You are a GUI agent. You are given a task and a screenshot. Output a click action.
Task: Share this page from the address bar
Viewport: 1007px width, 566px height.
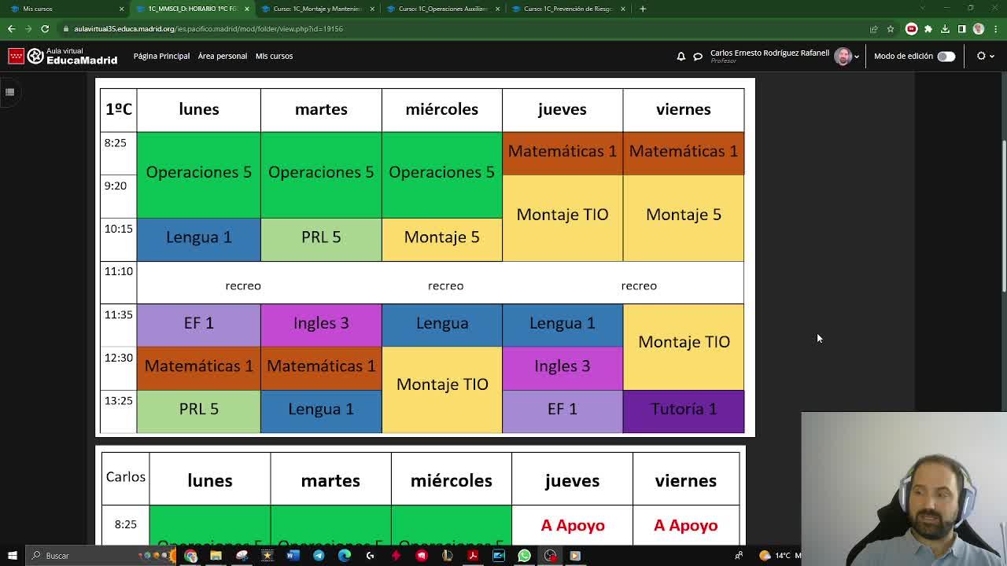873,29
